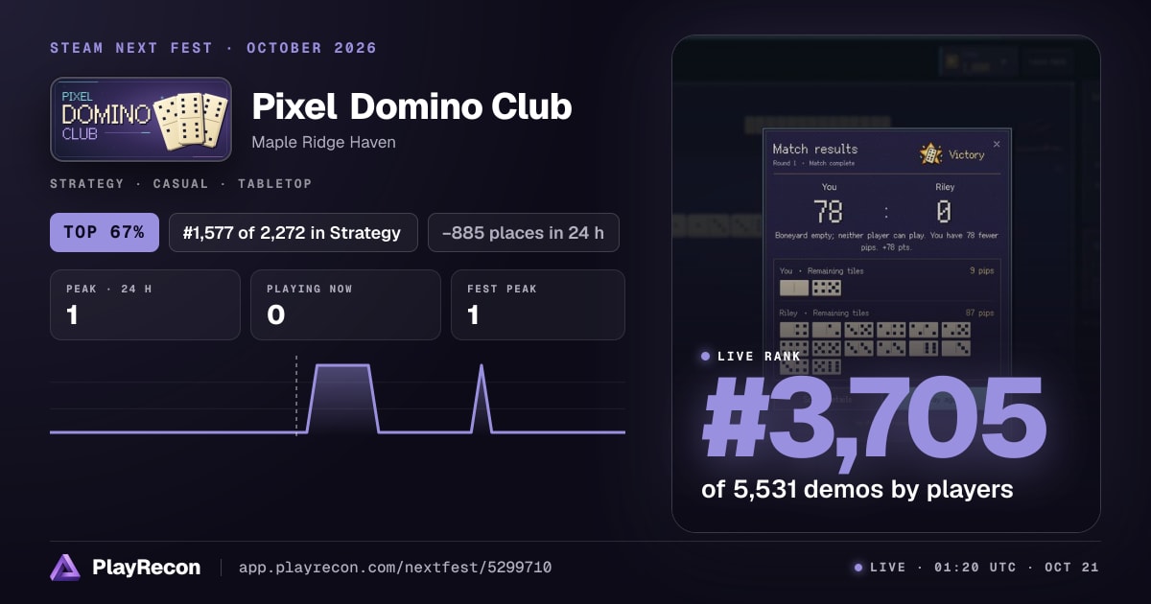Screen dimensions: 1151x604
Task: Click your score 78 in match results
Action: [x=828, y=211]
